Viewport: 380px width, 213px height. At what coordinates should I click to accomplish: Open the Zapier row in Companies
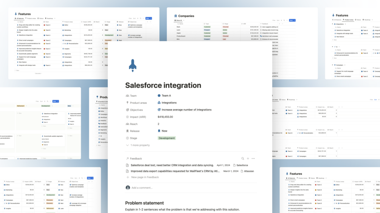click(178, 33)
